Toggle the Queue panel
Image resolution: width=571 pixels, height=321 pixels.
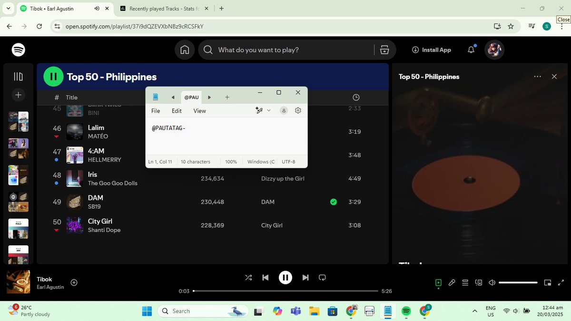(x=465, y=282)
